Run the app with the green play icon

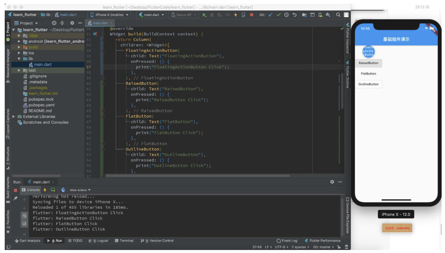point(204,15)
